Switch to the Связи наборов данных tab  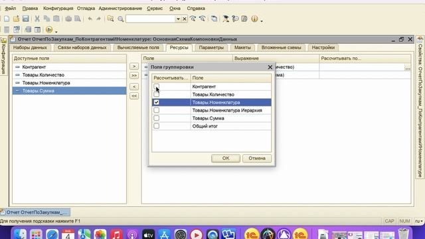tap(82, 47)
